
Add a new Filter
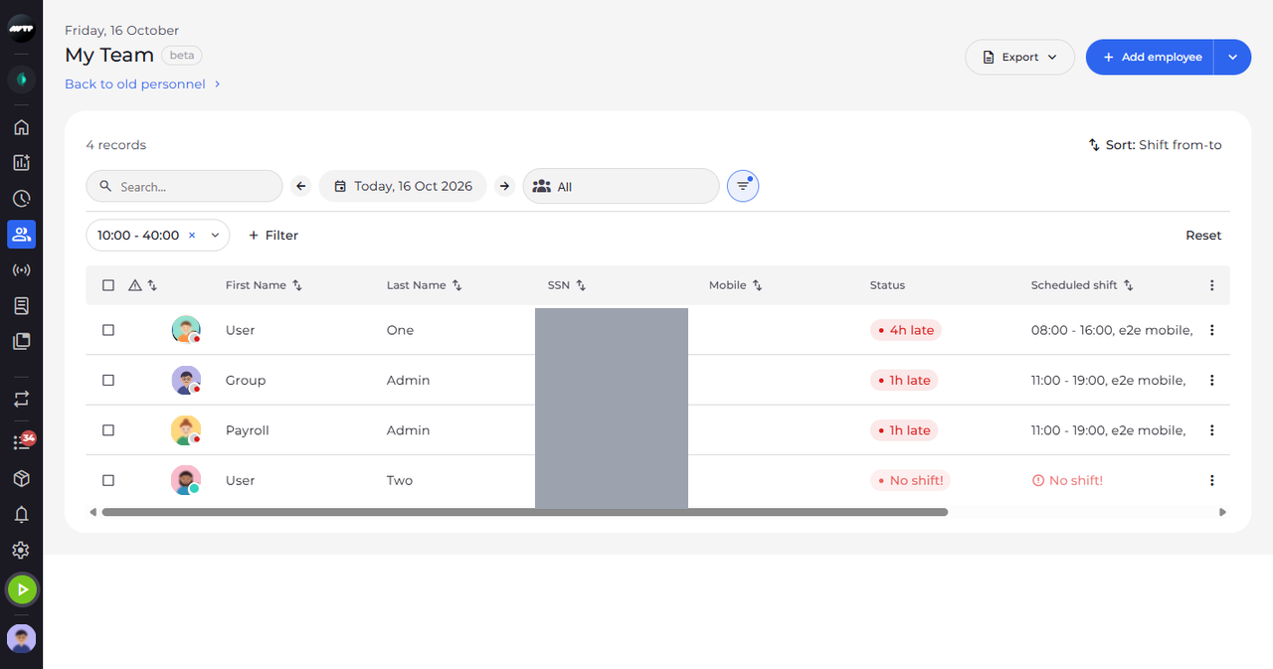[273, 236]
